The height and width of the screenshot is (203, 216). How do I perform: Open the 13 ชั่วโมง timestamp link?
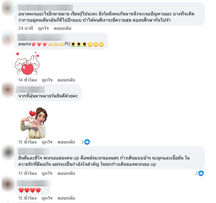[x=28, y=173]
